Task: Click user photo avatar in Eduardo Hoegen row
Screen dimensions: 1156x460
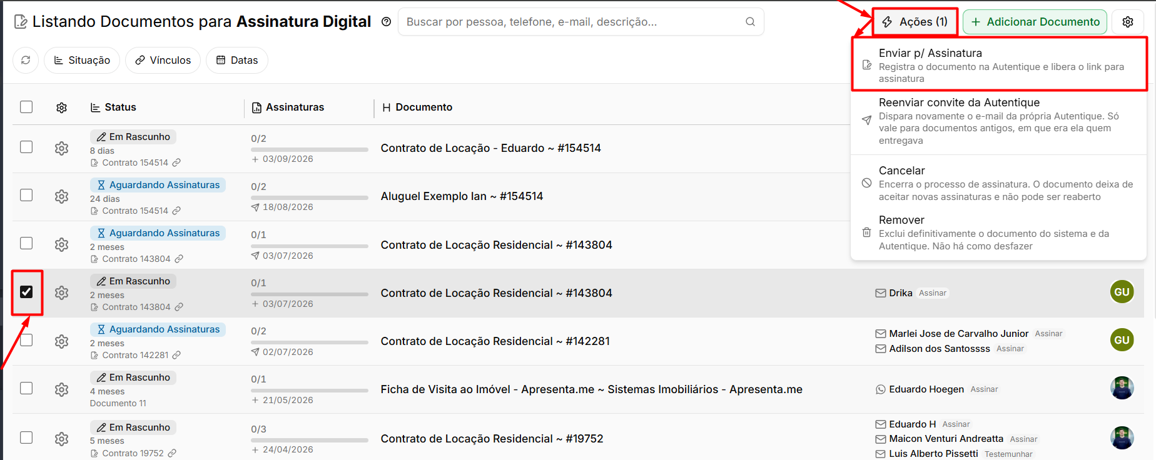Action: (x=1122, y=388)
